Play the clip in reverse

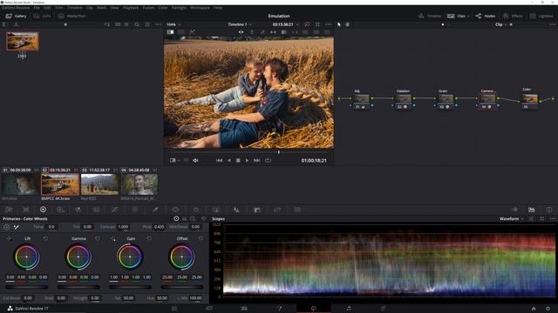[228, 160]
